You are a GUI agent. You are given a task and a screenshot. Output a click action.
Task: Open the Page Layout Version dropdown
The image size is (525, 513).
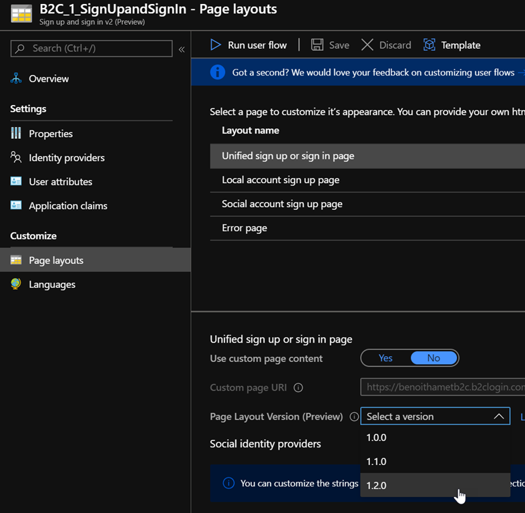point(435,416)
